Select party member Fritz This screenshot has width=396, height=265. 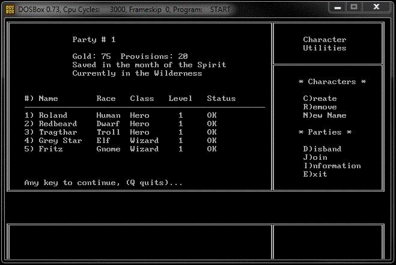point(50,149)
